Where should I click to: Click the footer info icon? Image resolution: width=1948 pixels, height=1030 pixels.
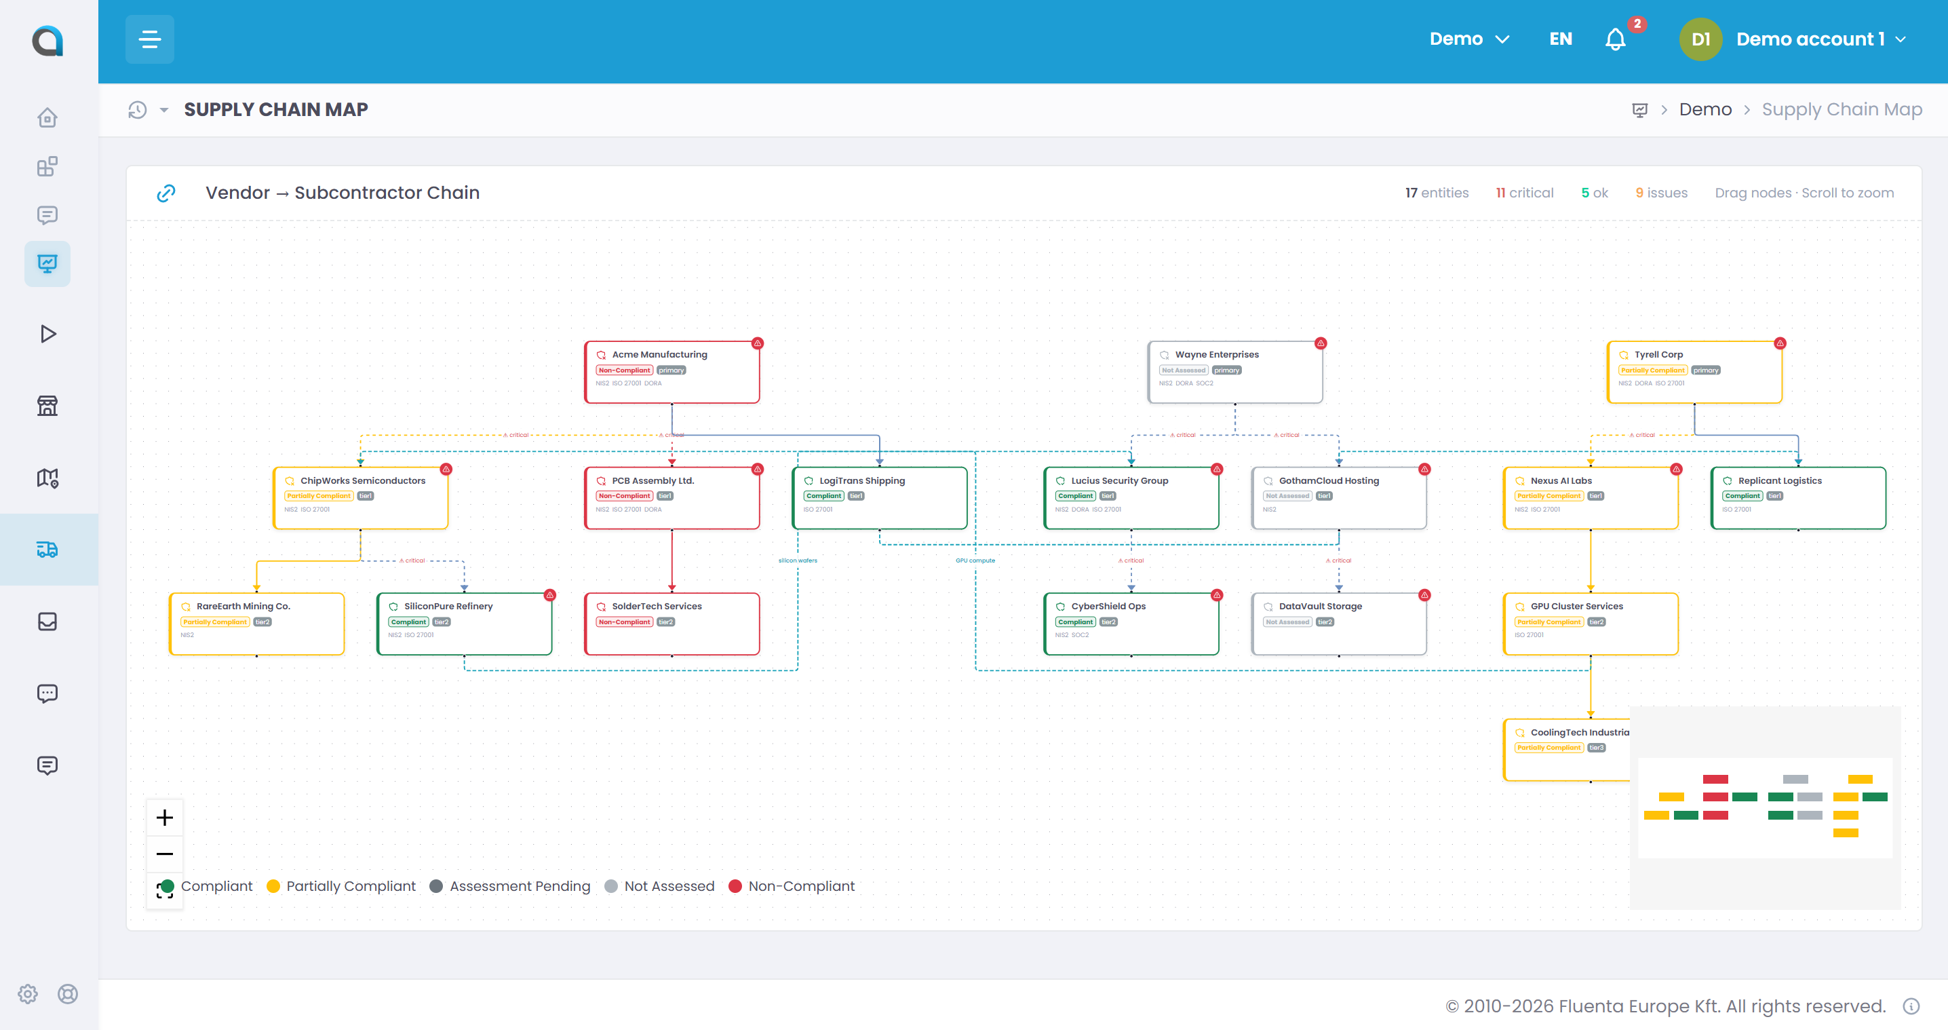[x=1911, y=1006]
